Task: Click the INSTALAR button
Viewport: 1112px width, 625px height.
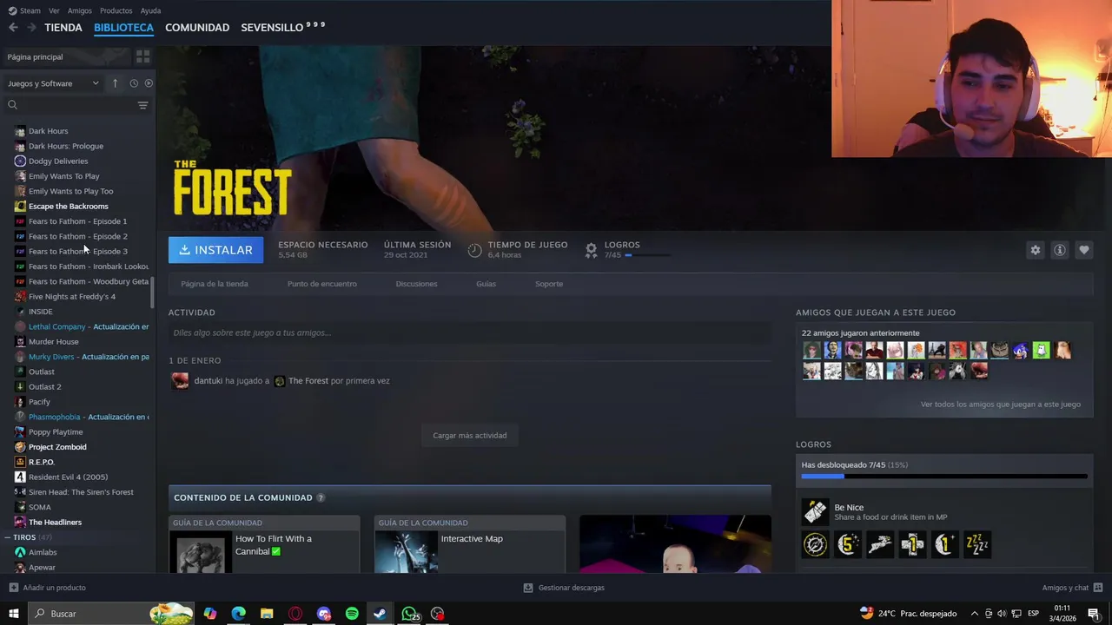Action: click(216, 250)
